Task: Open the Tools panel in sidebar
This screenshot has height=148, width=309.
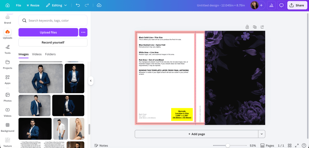Action: pos(8,49)
